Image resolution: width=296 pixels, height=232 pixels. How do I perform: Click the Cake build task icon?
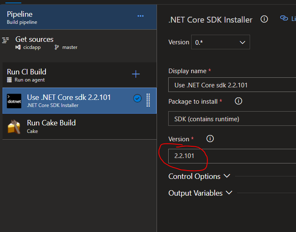pyautogui.click(x=14, y=126)
